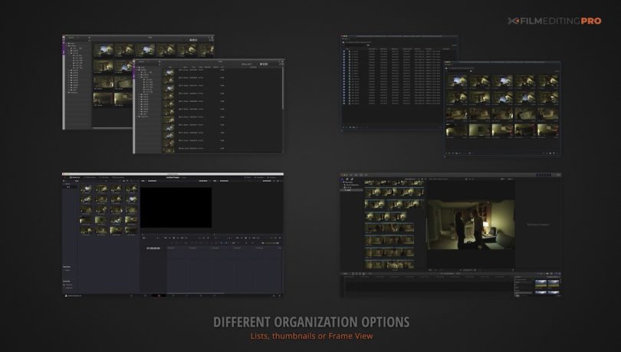Toggle the Effects Library button in Resolve toolbar

click(x=90, y=177)
